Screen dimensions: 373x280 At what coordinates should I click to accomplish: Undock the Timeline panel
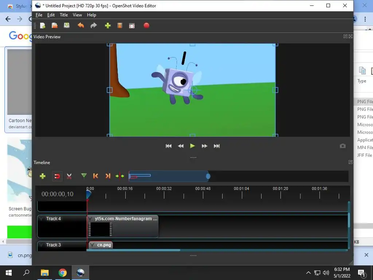[x=350, y=162]
